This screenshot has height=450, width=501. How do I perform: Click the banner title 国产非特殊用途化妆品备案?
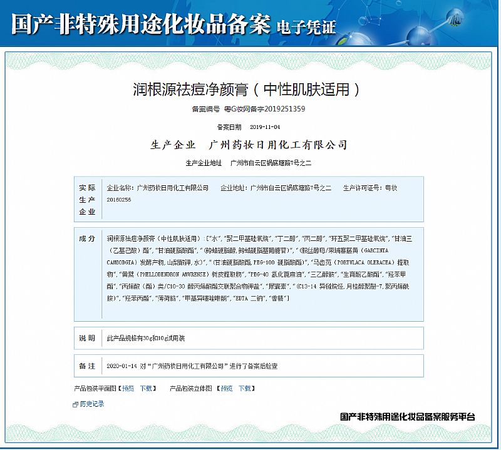(x=140, y=24)
